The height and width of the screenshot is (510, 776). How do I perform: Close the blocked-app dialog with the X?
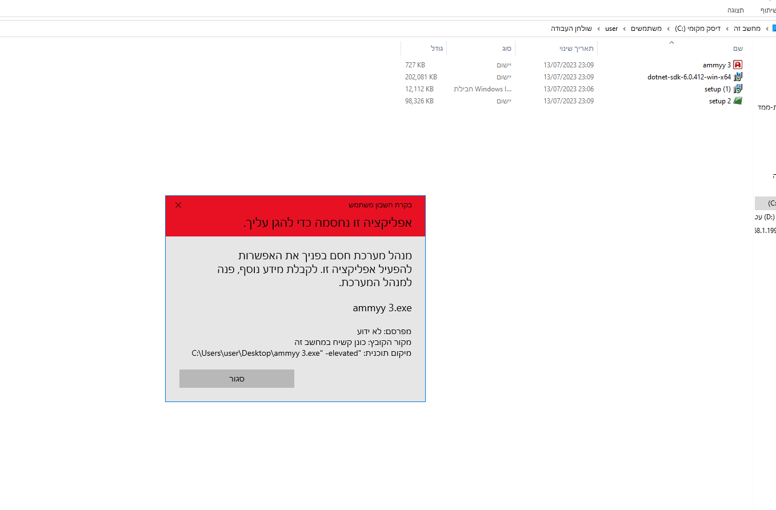[178, 205]
